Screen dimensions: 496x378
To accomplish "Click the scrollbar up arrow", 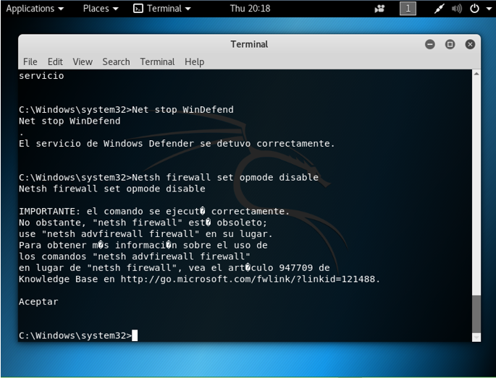I will pos(476,74).
